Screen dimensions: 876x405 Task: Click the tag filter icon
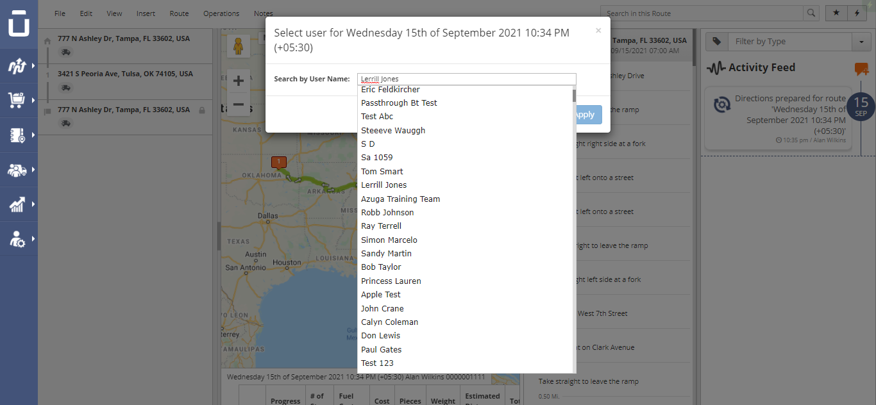coord(717,42)
